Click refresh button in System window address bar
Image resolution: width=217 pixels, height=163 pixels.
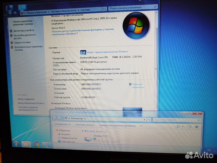(104, 9)
